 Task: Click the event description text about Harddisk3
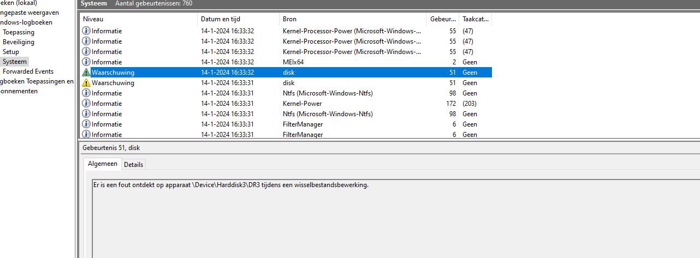(x=230, y=185)
